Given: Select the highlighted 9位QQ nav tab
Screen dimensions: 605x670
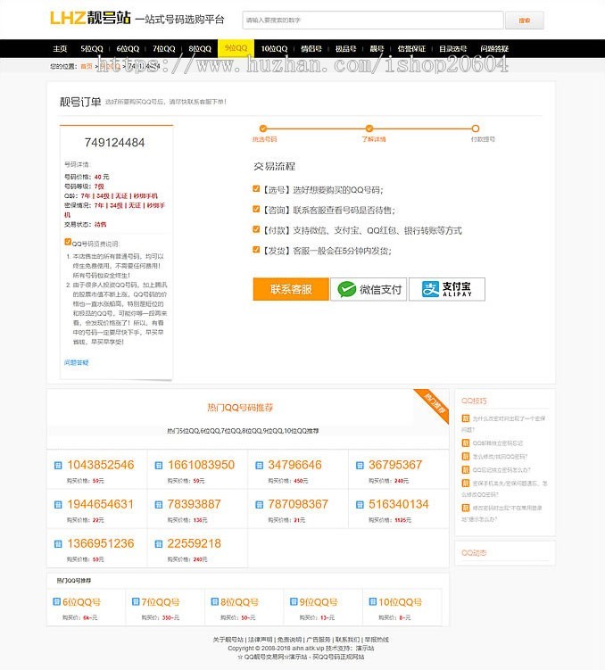Looking at the screenshot, I should tap(236, 48).
